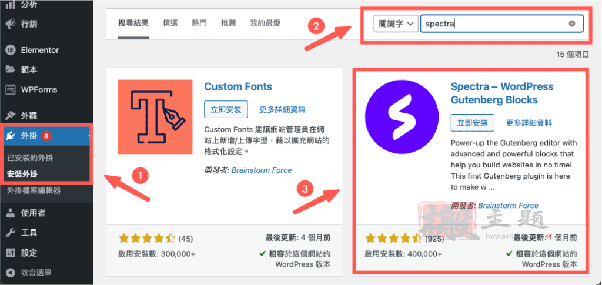
Task: Switch to the 推薦 tab
Action: point(229,23)
